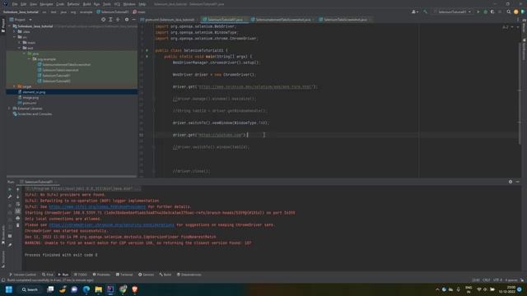Open Project panel gear options
The image size is (527, 296).
click(127, 20)
